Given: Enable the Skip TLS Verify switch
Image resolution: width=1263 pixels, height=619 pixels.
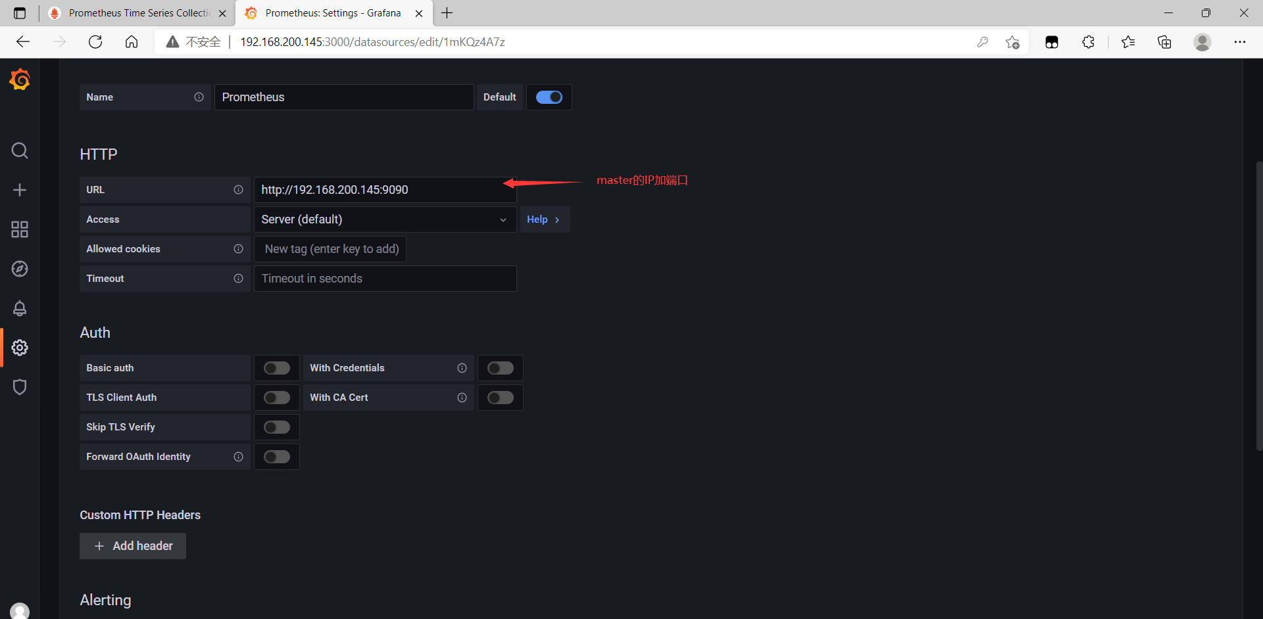Looking at the screenshot, I should click(277, 427).
